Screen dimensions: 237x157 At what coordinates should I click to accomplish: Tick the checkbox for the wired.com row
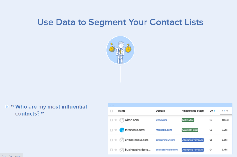(111, 120)
